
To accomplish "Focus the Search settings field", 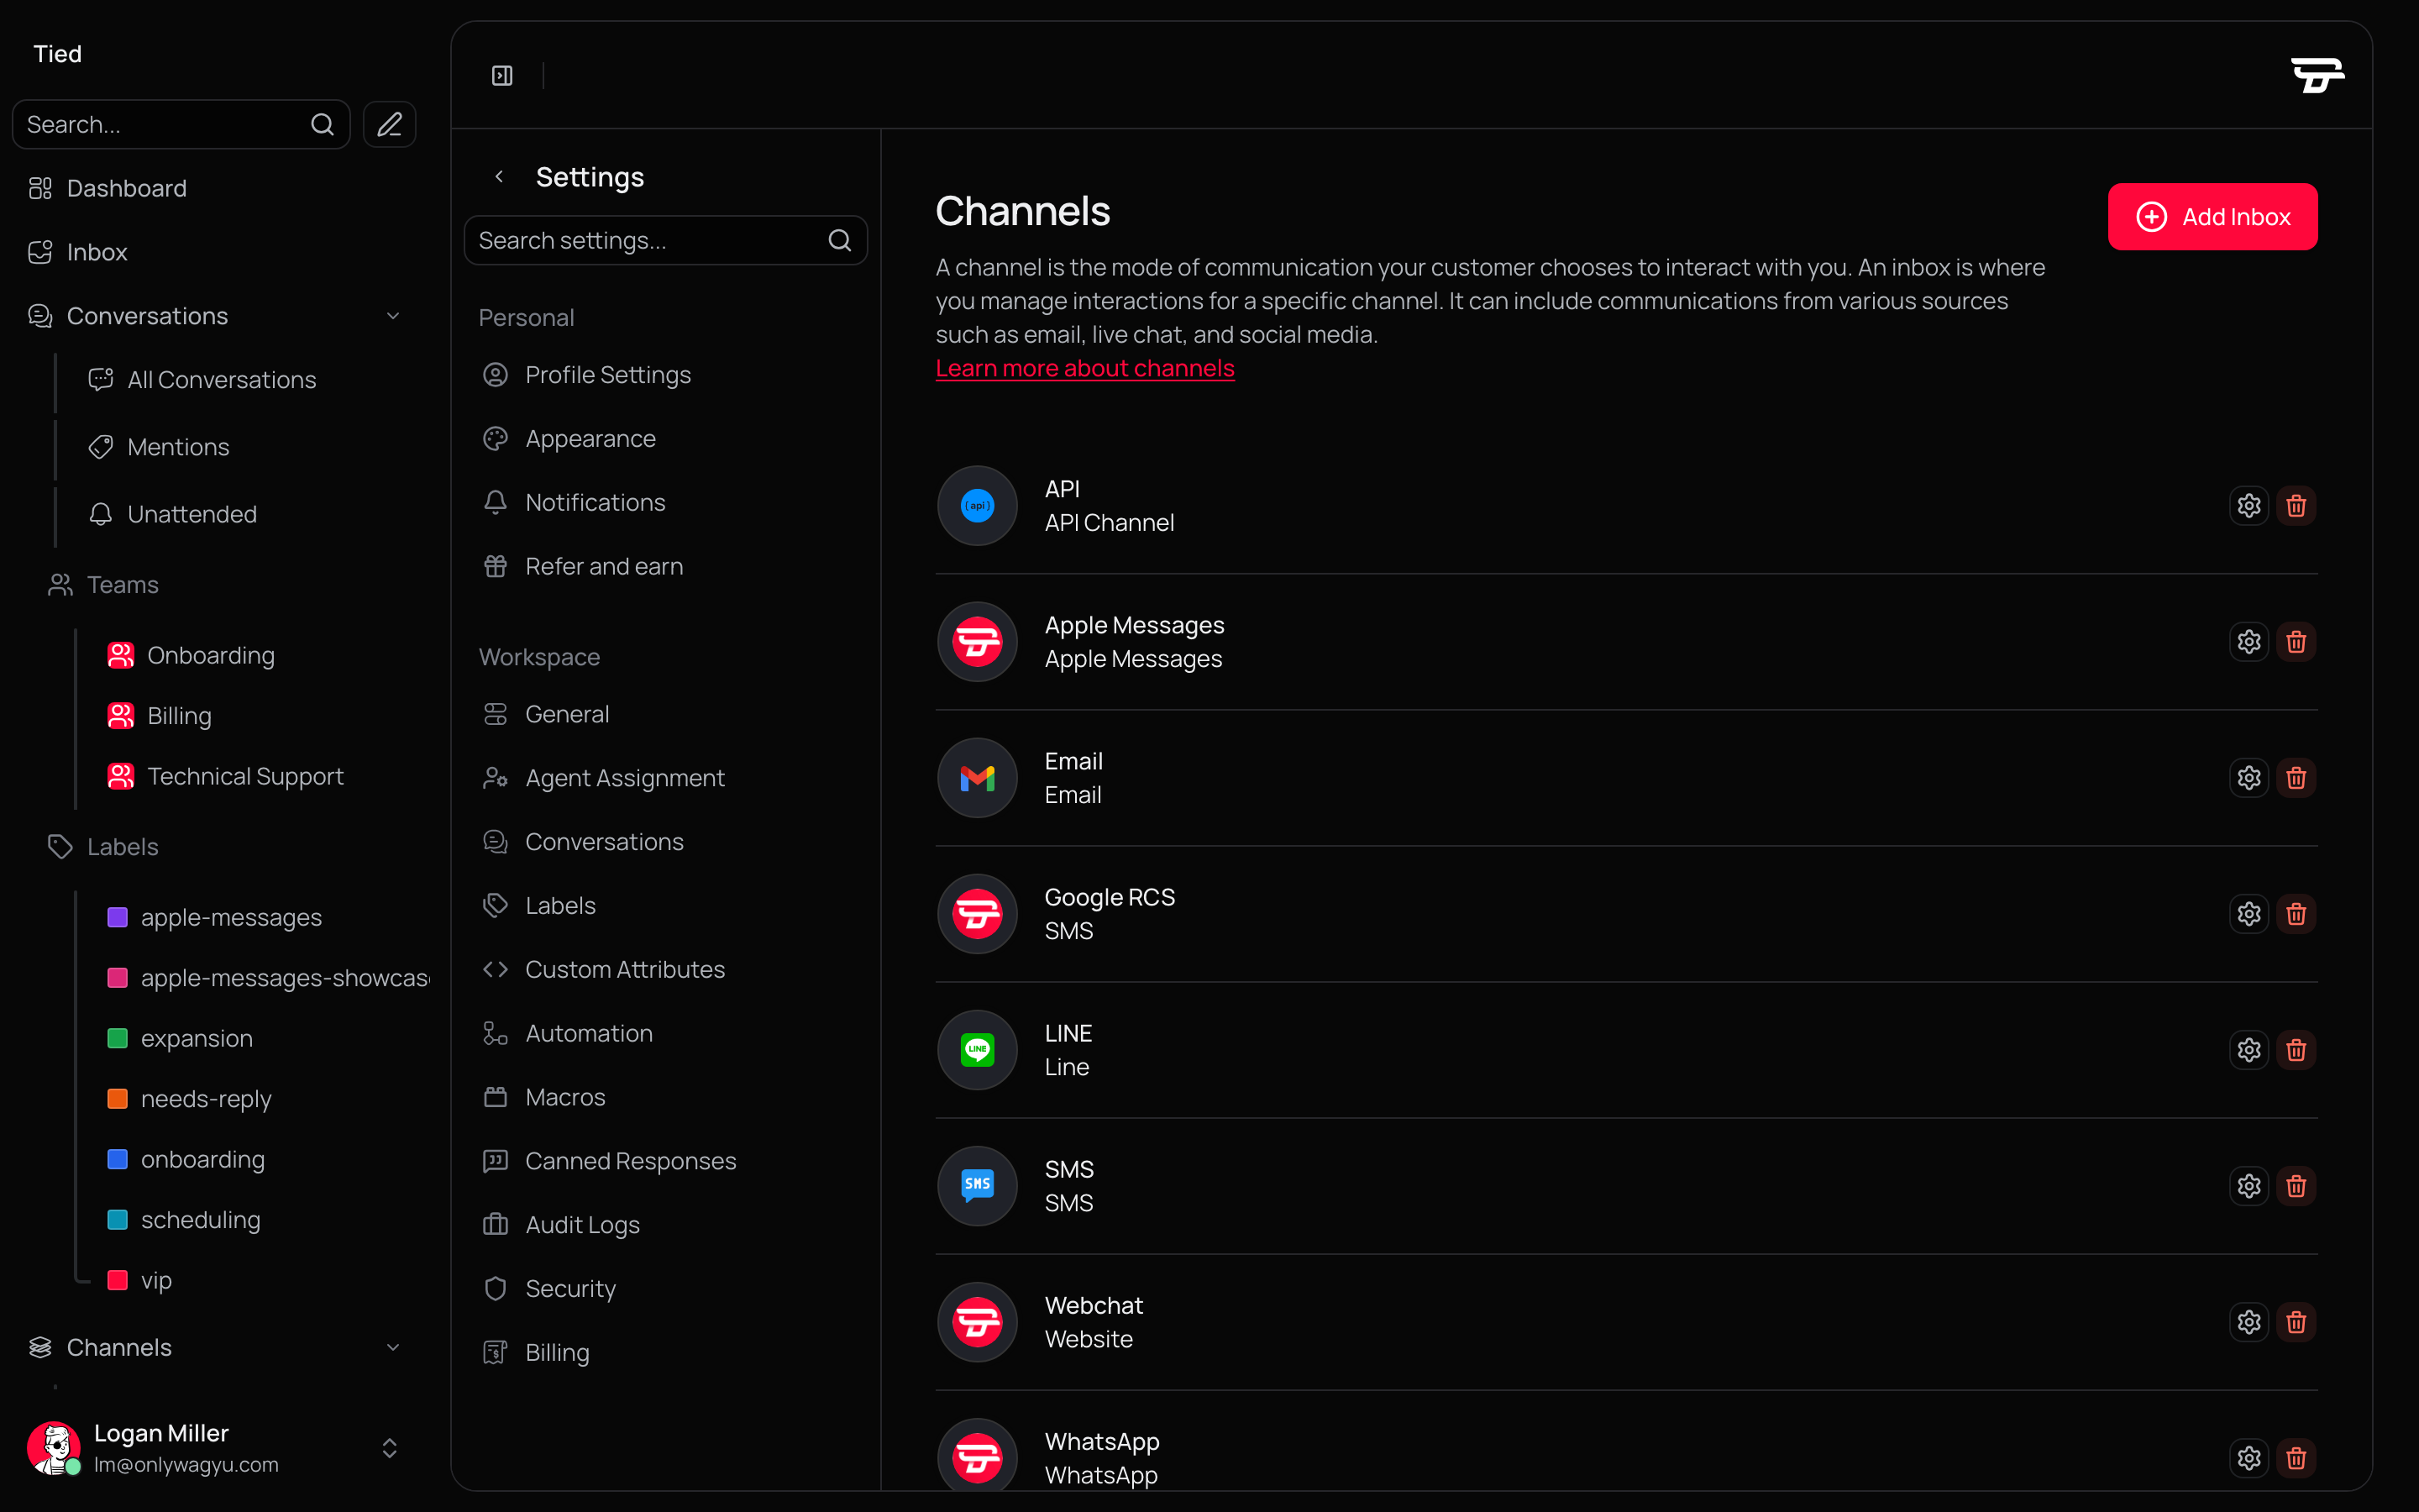I will coord(666,241).
